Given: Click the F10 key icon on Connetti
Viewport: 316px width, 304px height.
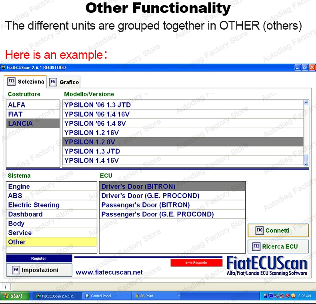Looking at the screenshot, I should pos(259,230).
